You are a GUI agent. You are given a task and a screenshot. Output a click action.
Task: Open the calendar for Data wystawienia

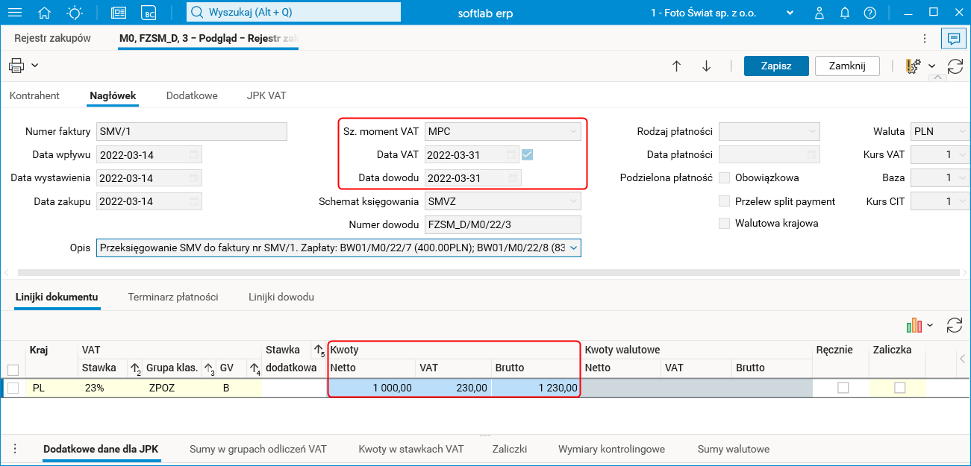(x=194, y=178)
